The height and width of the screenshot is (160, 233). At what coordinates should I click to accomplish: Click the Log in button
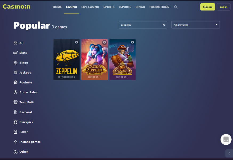[223, 7]
